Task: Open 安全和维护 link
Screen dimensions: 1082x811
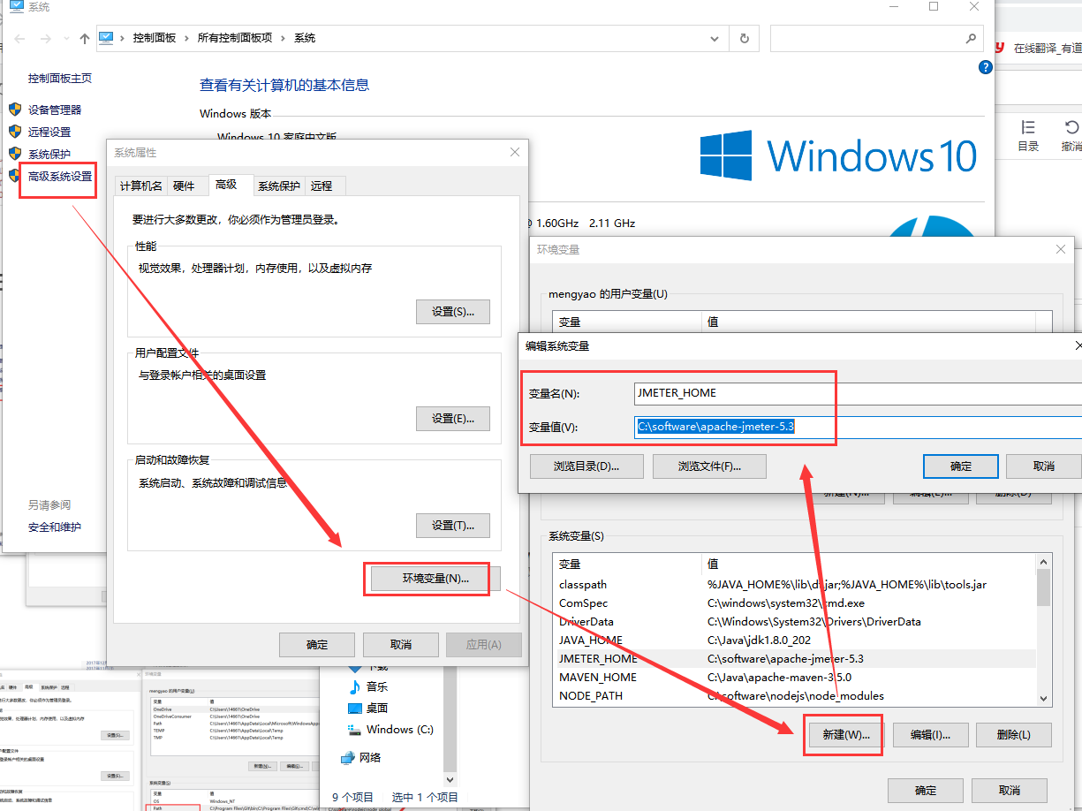Action: click(x=55, y=527)
